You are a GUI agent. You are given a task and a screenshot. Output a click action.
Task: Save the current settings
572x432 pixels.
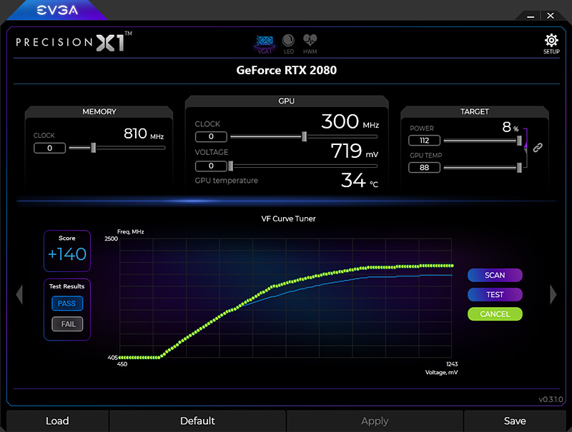(x=515, y=421)
